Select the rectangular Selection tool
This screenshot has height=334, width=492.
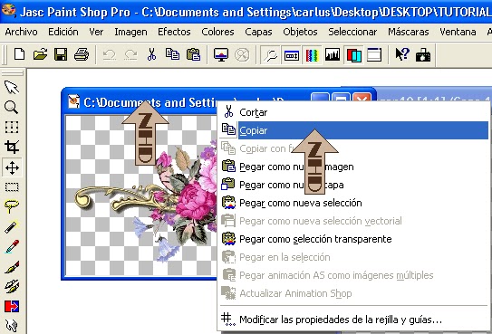(12, 187)
